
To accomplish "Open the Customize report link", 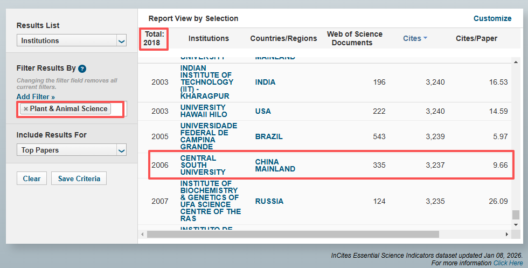I will tap(492, 18).
